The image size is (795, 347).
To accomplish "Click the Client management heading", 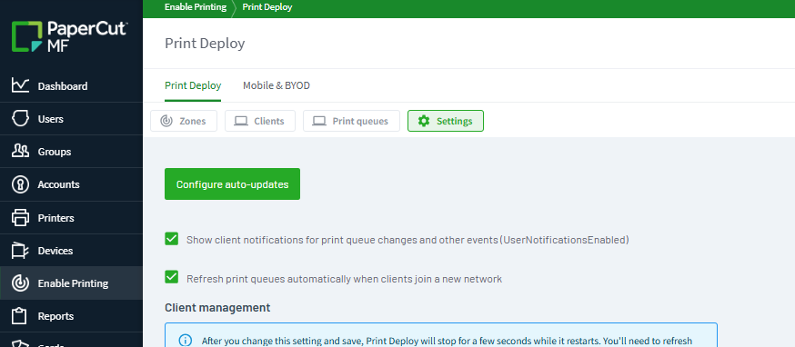I will click(x=217, y=308).
